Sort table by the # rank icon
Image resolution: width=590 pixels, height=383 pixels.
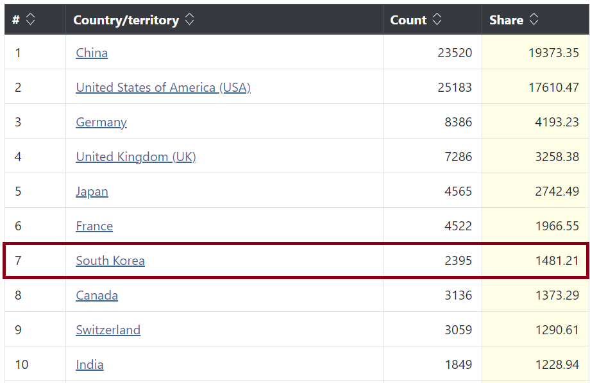coord(30,20)
